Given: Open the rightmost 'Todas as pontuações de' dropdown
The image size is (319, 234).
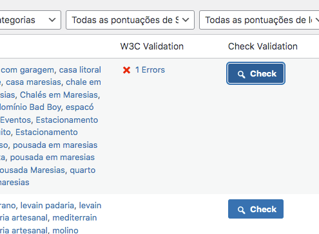Looking at the screenshot, I should click(259, 20).
